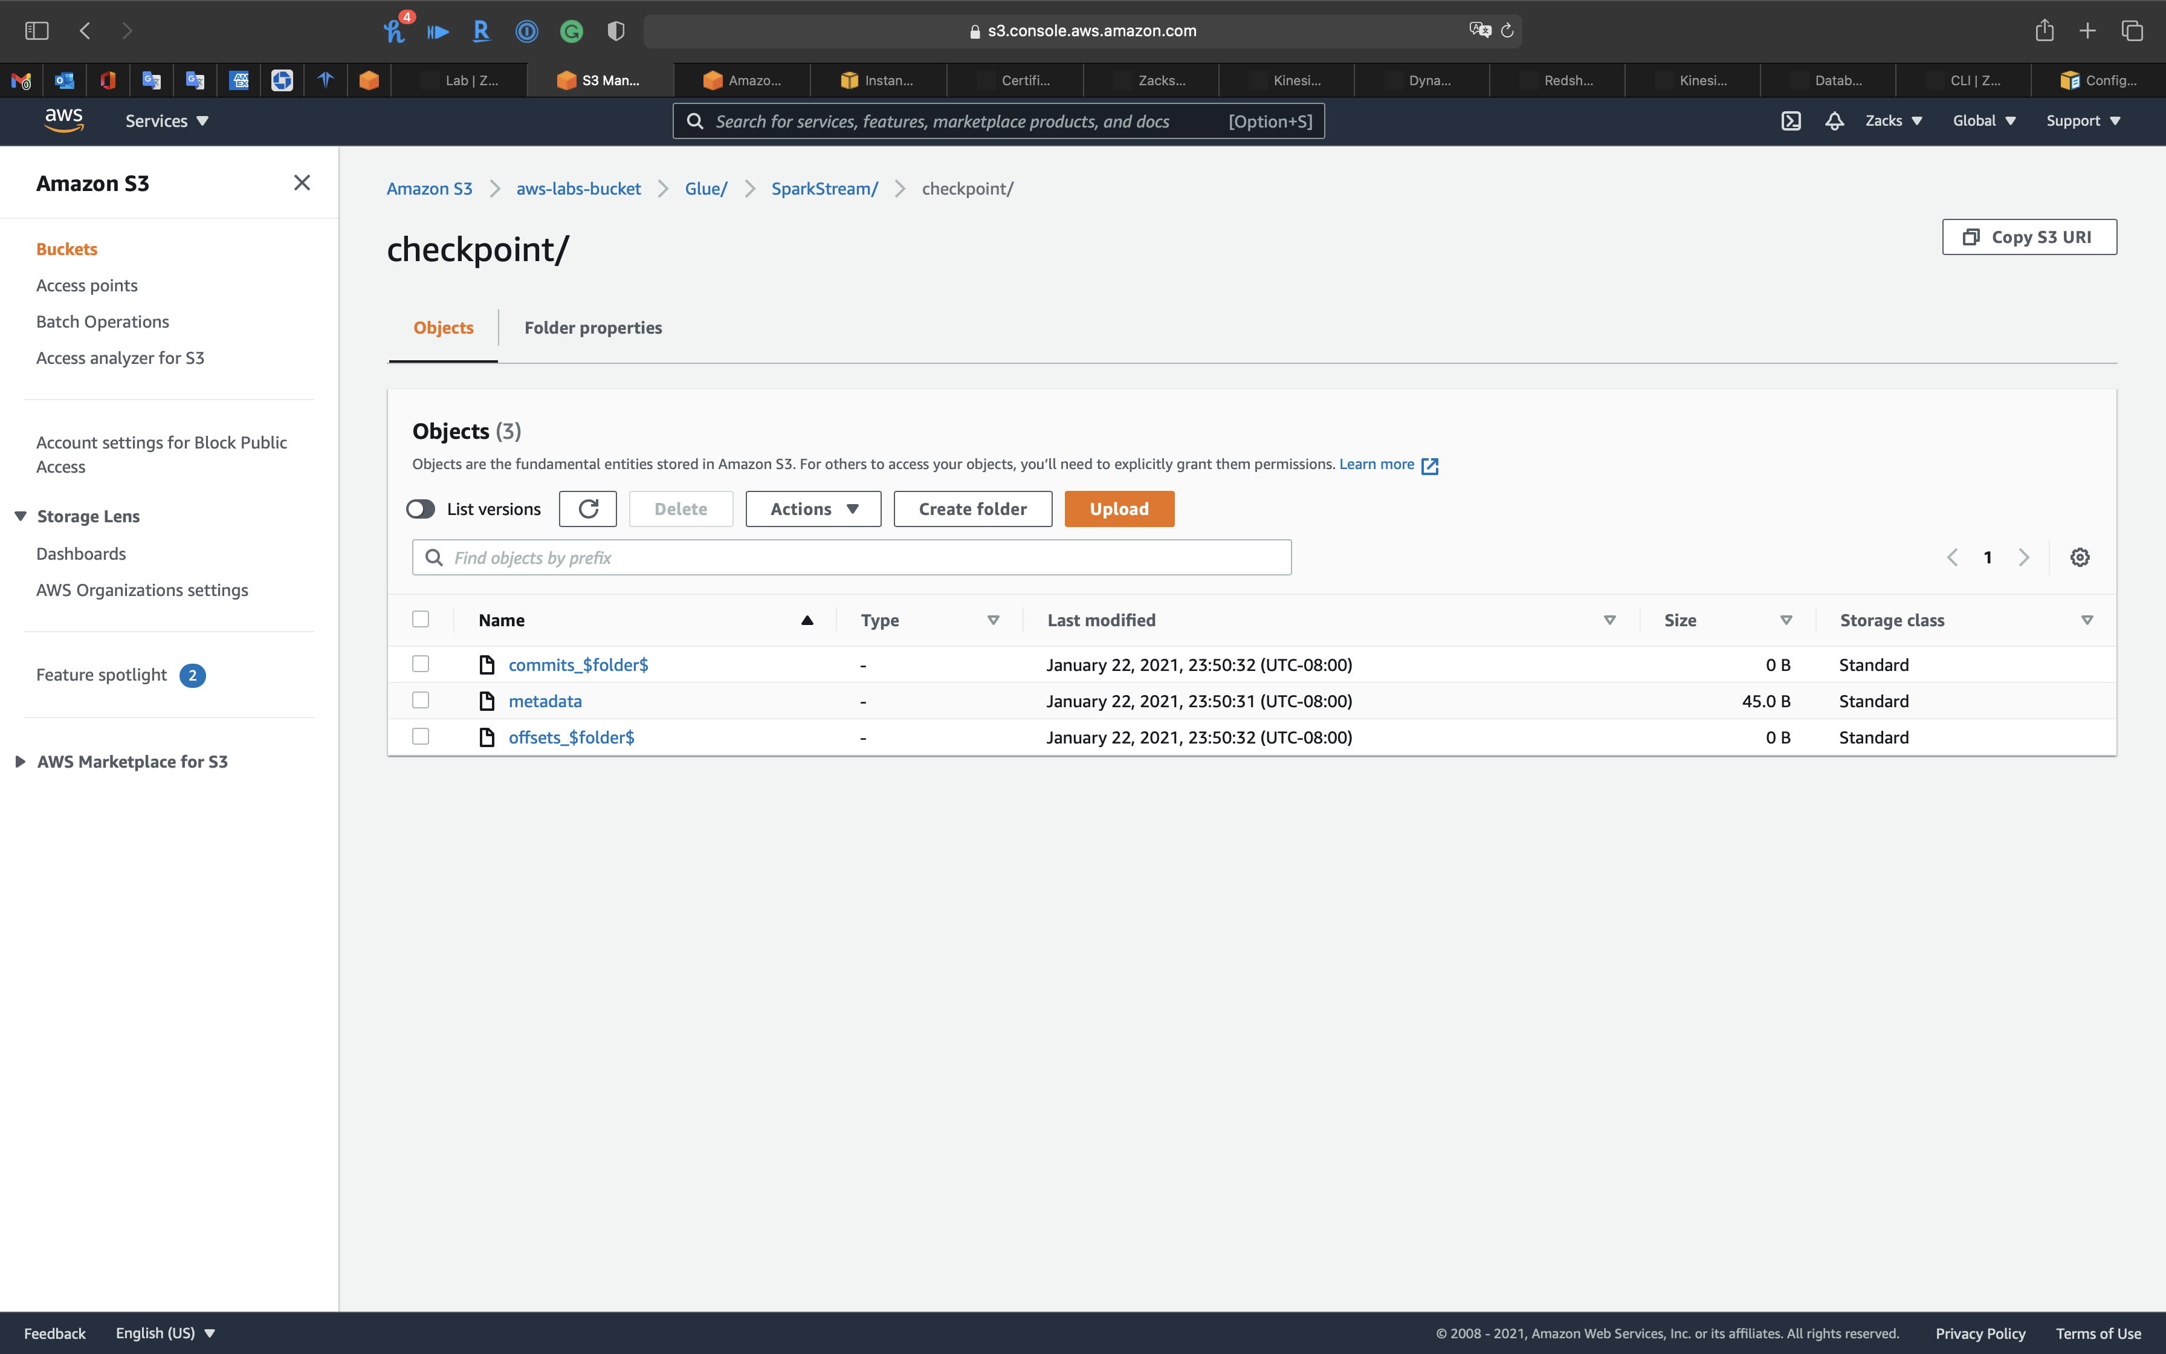Click the refresh objects button

(x=587, y=508)
